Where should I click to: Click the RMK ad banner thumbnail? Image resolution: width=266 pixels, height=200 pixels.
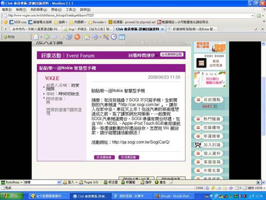[210, 80]
